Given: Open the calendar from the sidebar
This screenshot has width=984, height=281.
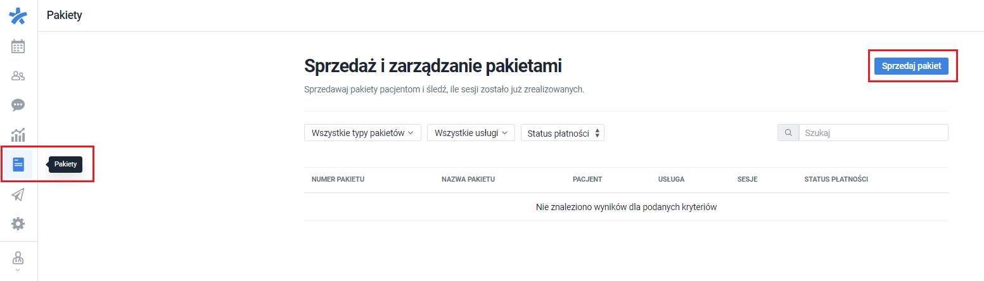Looking at the screenshot, I should point(18,46).
